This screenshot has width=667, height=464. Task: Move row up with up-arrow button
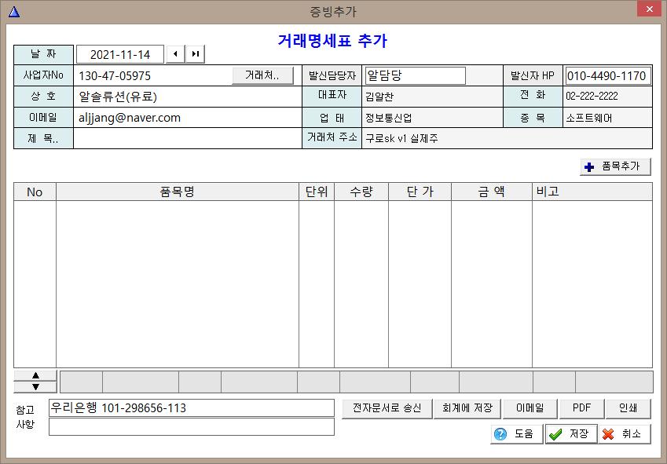pyautogui.click(x=35, y=375)
